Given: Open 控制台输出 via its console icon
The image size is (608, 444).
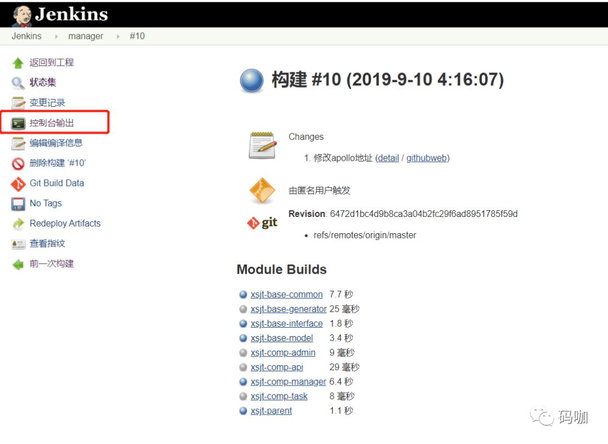Looking at the screenshot, I should tap(17, 122).
